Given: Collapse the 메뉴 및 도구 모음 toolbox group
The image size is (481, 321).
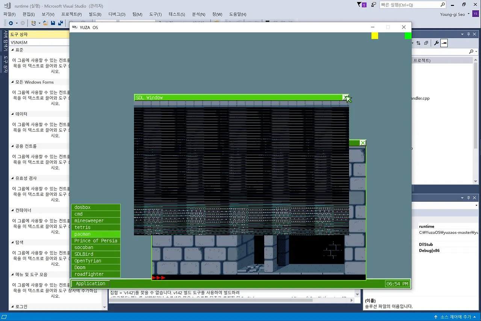Looking at the screenshot, I should [x=12, y=274].
